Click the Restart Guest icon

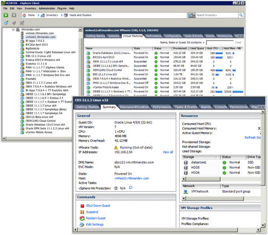[x=82, y=218]
